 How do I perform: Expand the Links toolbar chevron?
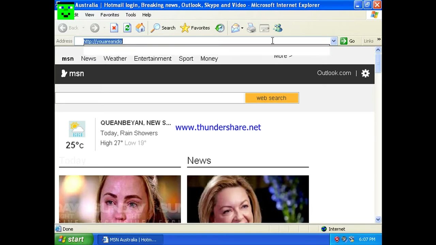(379, 40)
